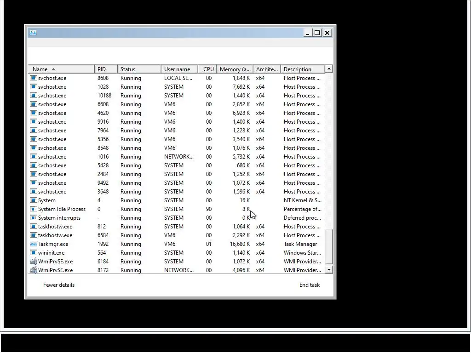Click the scrollbar up arrow
Screen dimensions: 471x353
(329, 69)
